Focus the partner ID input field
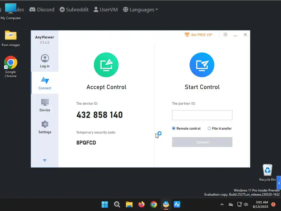The width and height of the screenshot is (281, 211). click(202, 115)
